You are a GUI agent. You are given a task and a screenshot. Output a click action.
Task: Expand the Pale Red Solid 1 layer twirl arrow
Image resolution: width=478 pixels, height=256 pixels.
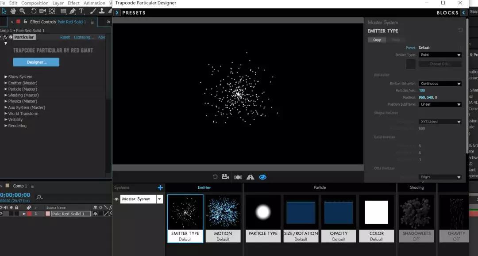pyautogui.click(x=24, y=214)
